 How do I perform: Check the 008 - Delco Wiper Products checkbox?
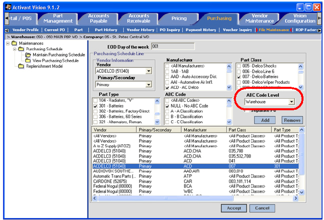(239, 82)
